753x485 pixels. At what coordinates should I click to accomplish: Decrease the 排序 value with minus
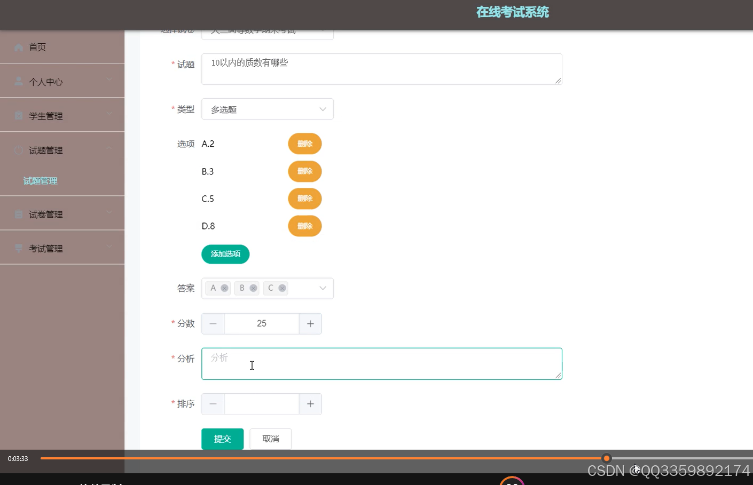click(213, 404)
